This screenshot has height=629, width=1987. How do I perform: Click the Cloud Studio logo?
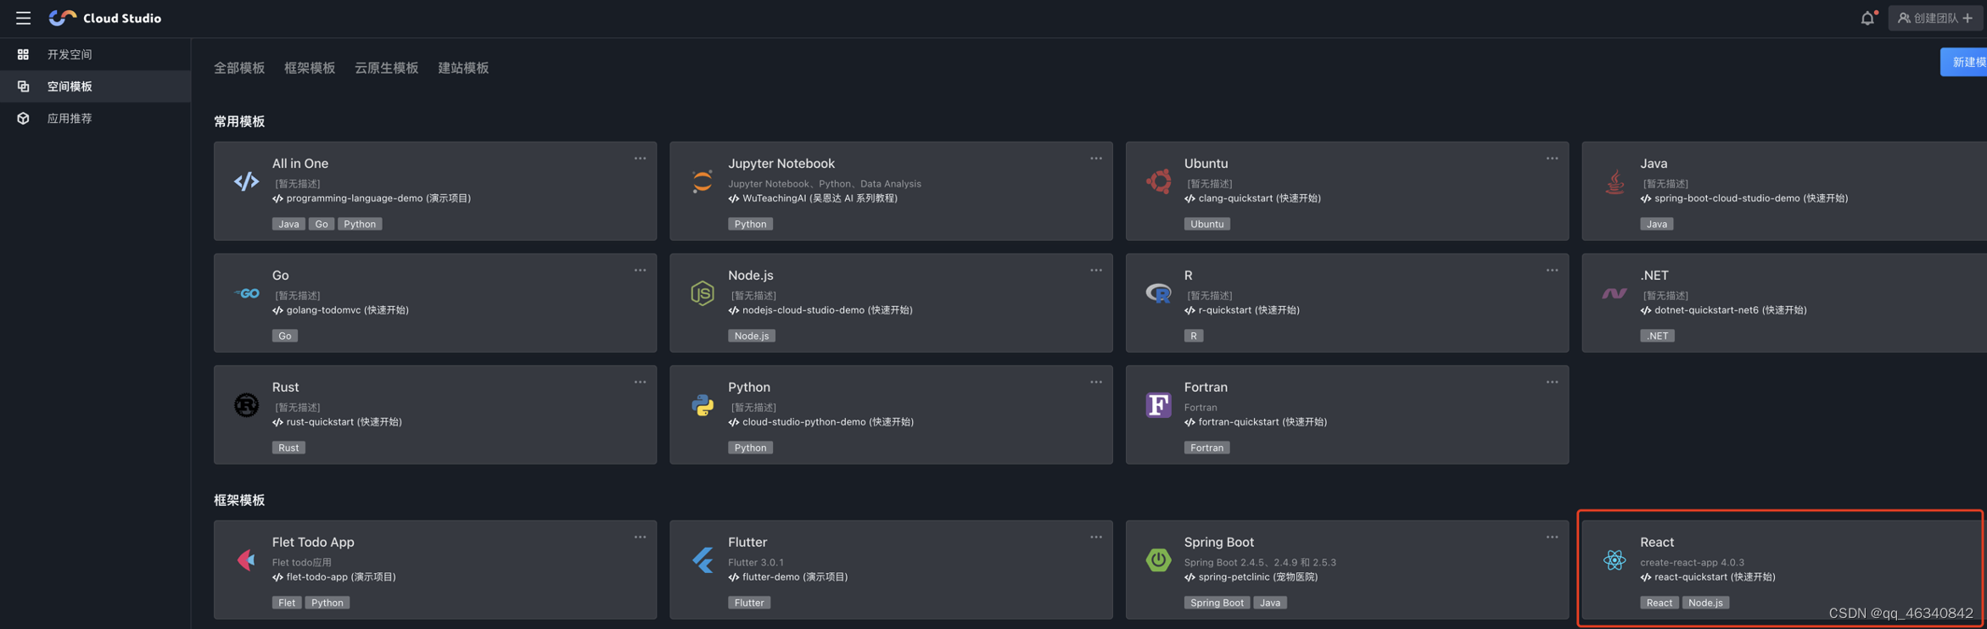105,18
